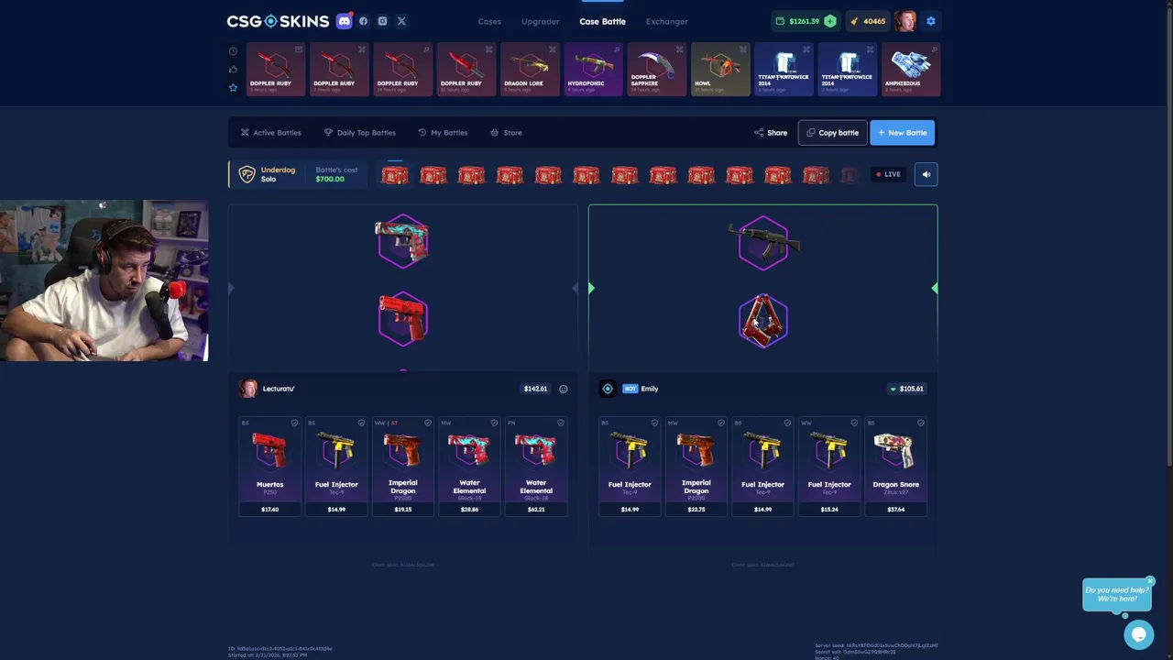Open the Discord link icon
Viewport: 1173px width, 660px height.
[x=344, y=21]
